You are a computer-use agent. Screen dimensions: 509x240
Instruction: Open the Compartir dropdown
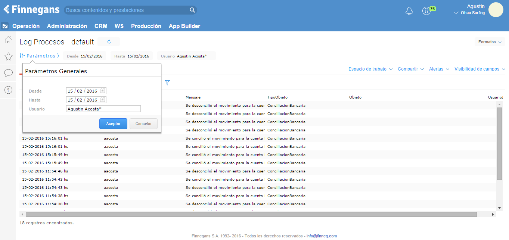click(410, 69)
